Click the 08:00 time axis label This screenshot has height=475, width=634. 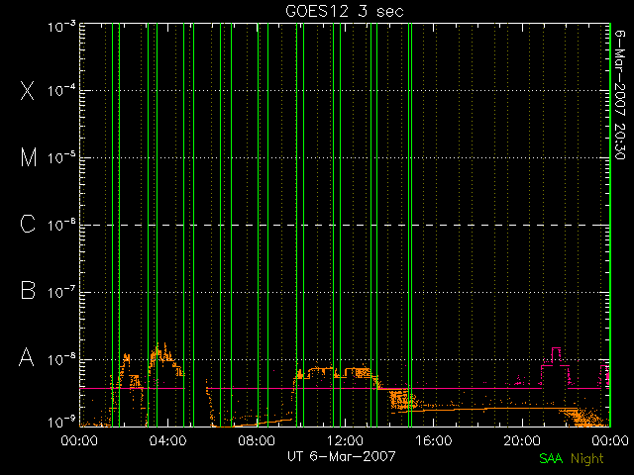(x=257, y=440)
